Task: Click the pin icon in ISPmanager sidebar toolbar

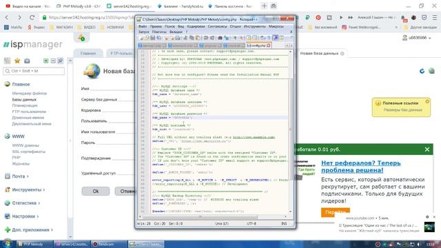Action: [60, 61]
